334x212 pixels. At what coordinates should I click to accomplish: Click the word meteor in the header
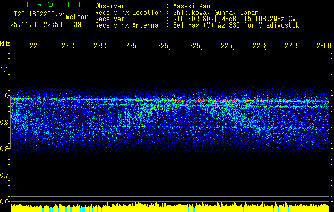pos(77,17)
